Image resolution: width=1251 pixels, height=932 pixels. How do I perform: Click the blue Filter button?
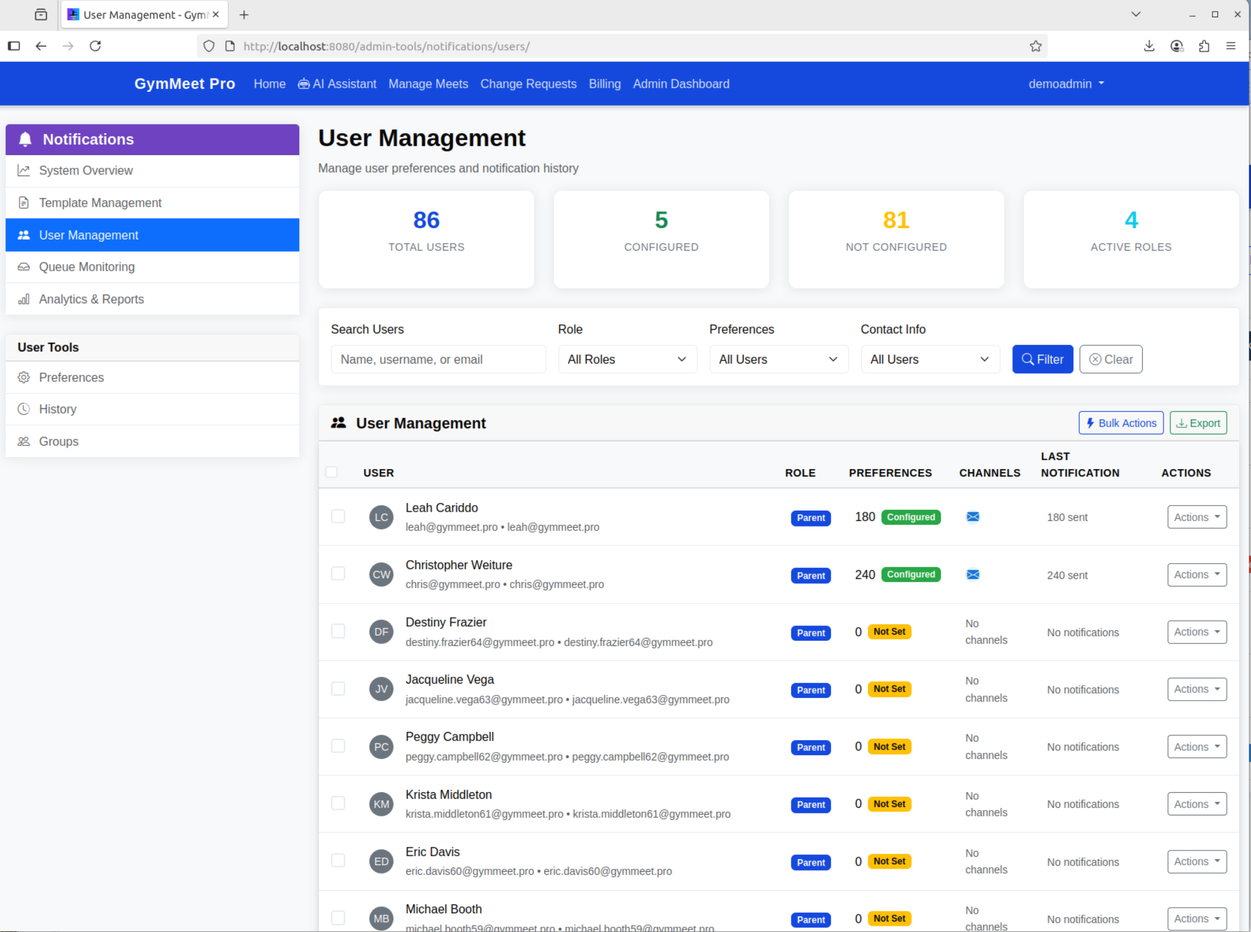[1042, 359]
